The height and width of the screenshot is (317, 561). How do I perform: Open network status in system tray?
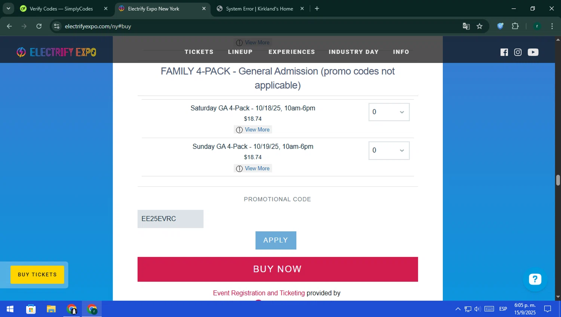click(x=468, y=309)
